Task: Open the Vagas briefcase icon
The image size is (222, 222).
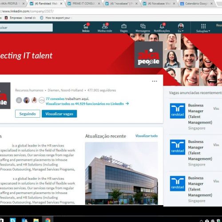Action: [x=124, y=28]
